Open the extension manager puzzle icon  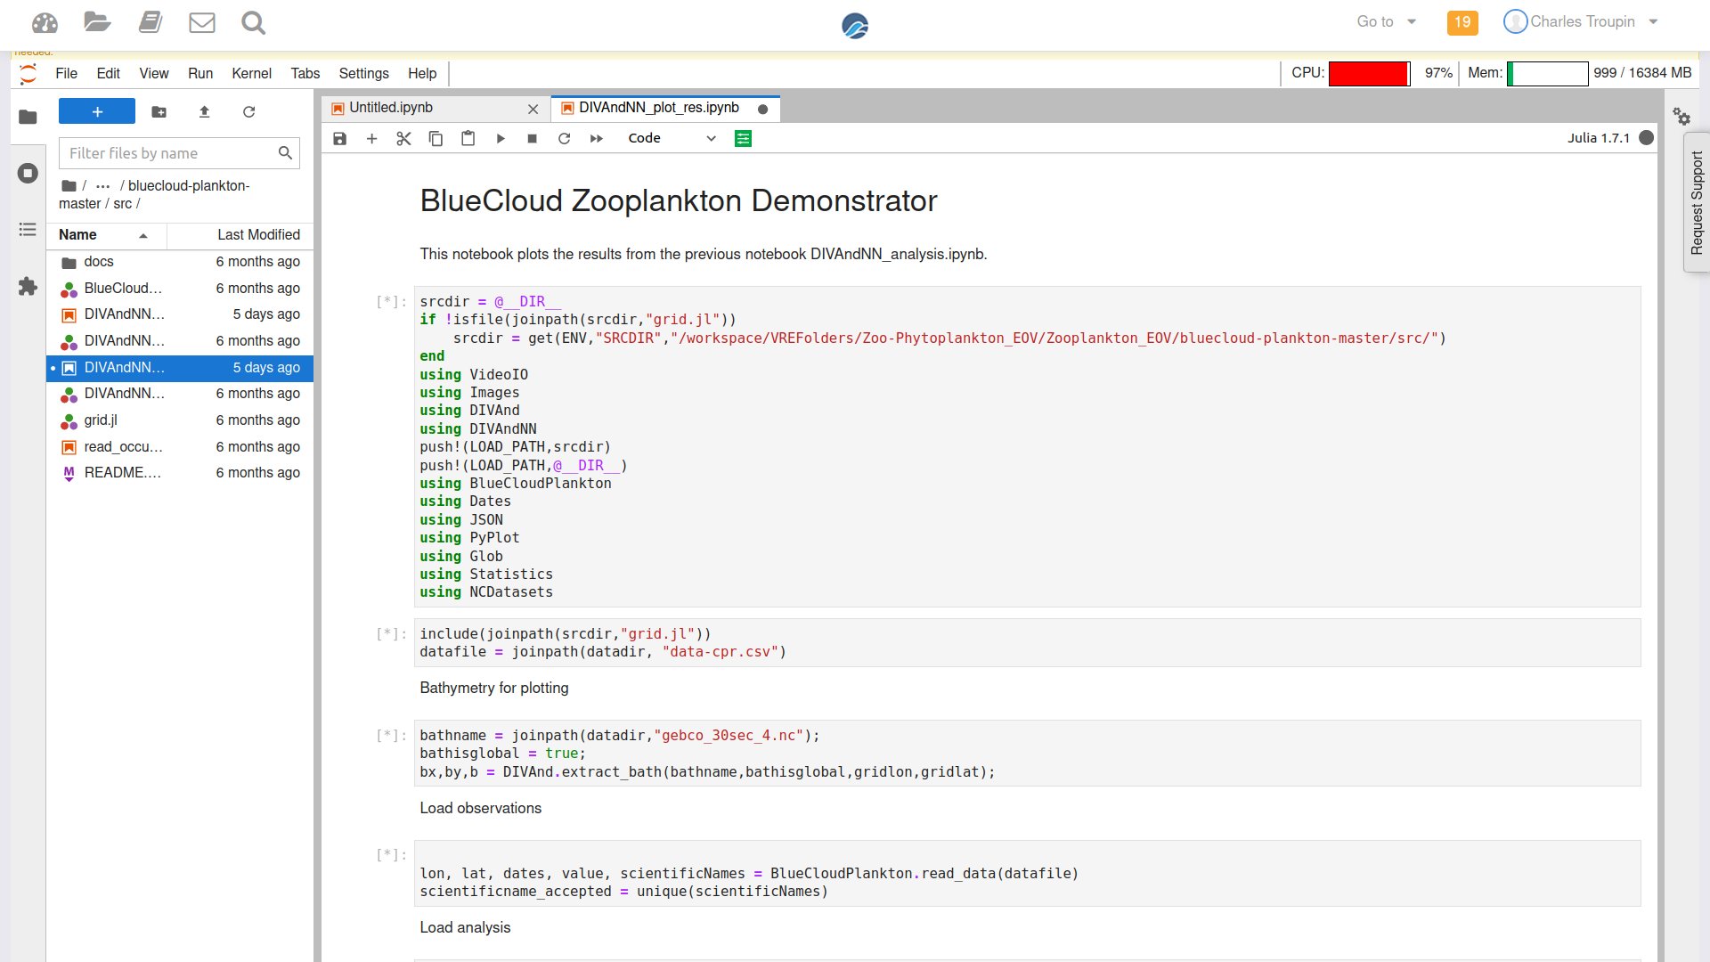[28, 286]
